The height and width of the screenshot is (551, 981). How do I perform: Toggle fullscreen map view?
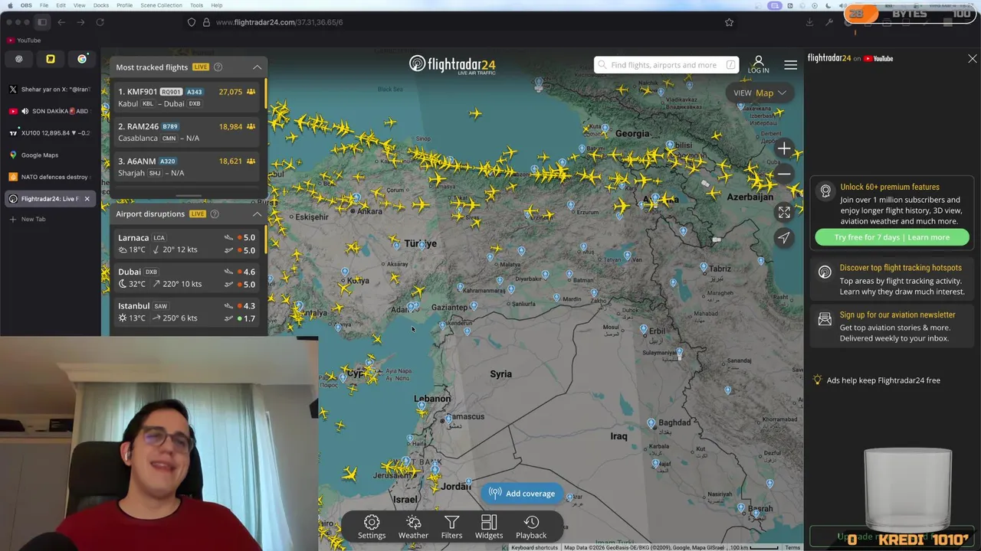[x=784, y=213]
